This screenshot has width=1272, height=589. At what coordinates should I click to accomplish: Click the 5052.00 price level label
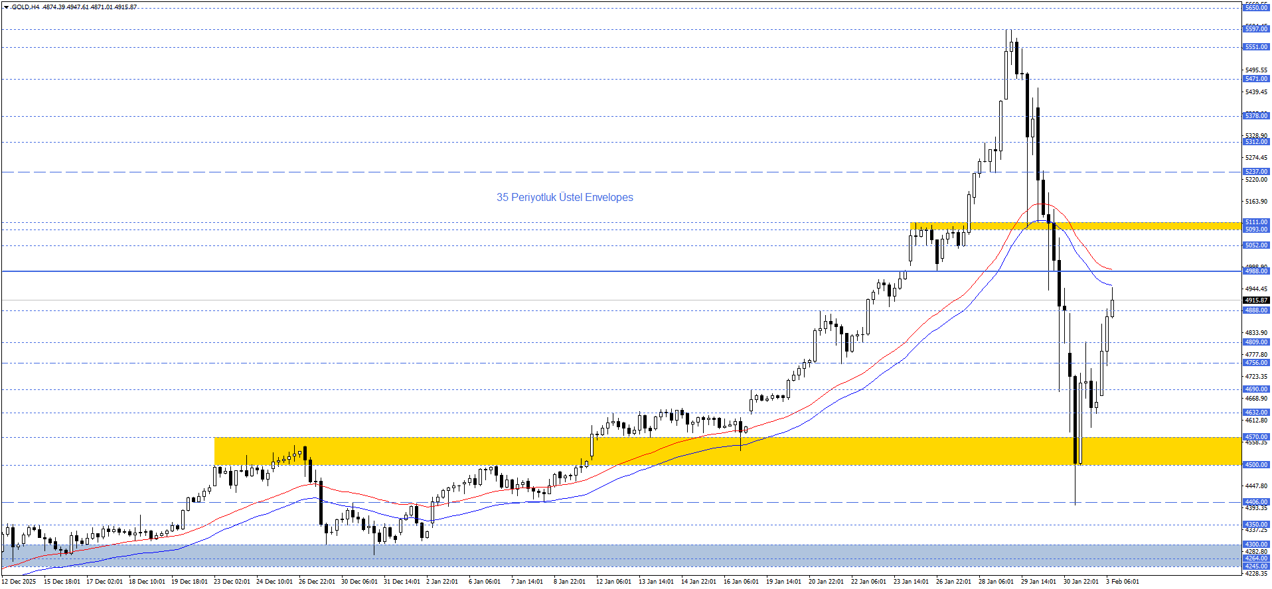click(x=1256, y=245)
